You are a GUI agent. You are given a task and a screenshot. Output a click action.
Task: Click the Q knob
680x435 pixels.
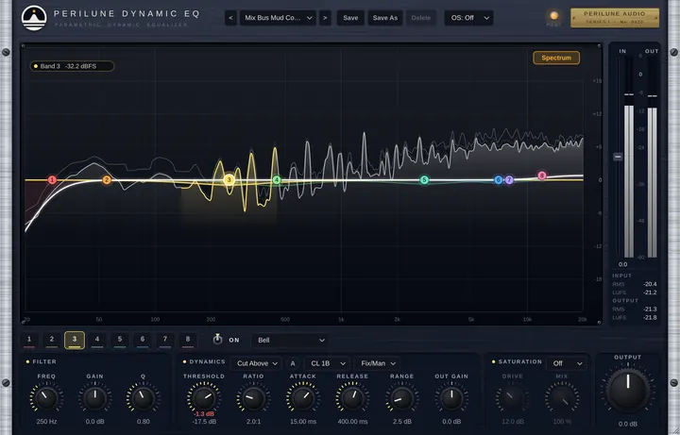[144, 398]
